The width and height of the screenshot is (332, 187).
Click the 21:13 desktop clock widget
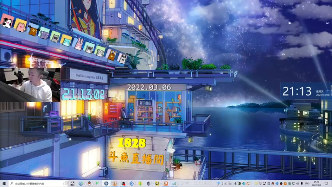tap(306, 91)
